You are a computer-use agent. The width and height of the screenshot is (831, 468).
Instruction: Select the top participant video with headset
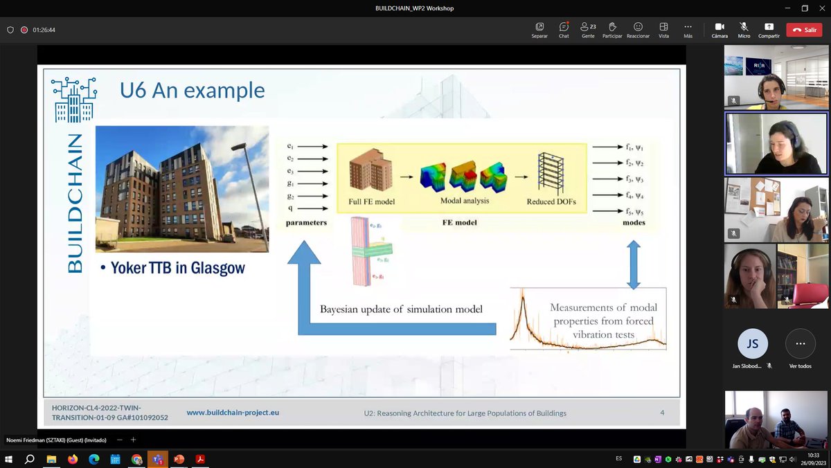776,77
